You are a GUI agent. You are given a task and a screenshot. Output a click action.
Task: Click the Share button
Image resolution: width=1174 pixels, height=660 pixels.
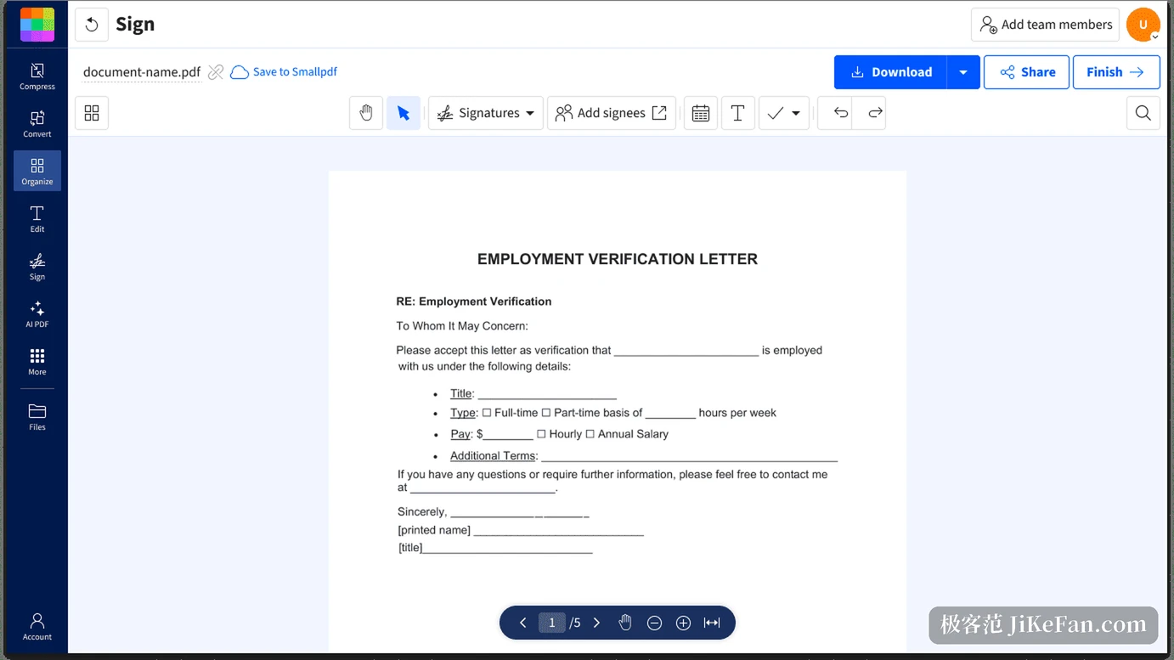[1027, 72]
